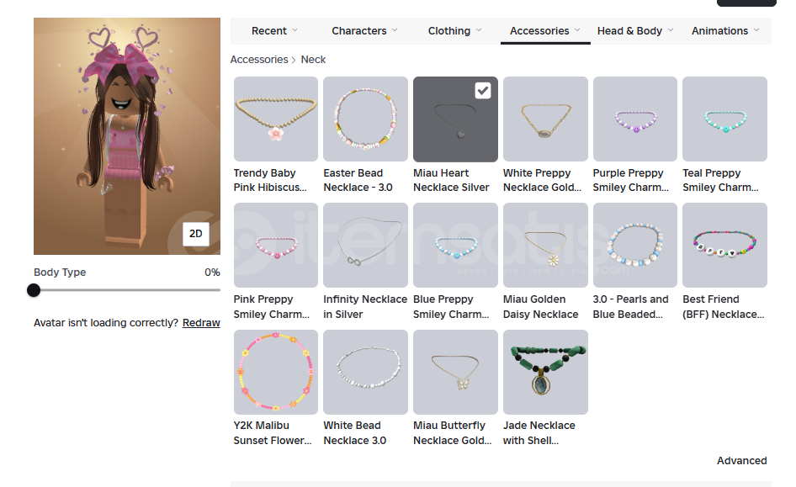Equip the Miau Golden Daisy Necklace
Screen dimensions: 796x487
[x=545, y=246]
